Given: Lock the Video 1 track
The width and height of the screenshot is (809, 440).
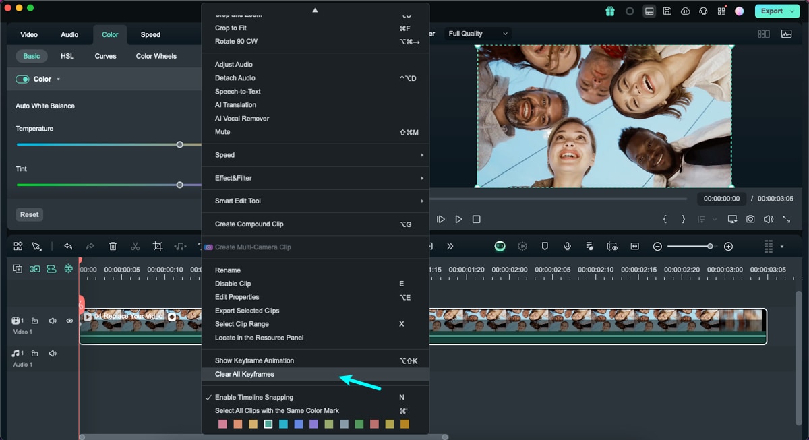Looking at the screenshot, I should tap(35, 321).
